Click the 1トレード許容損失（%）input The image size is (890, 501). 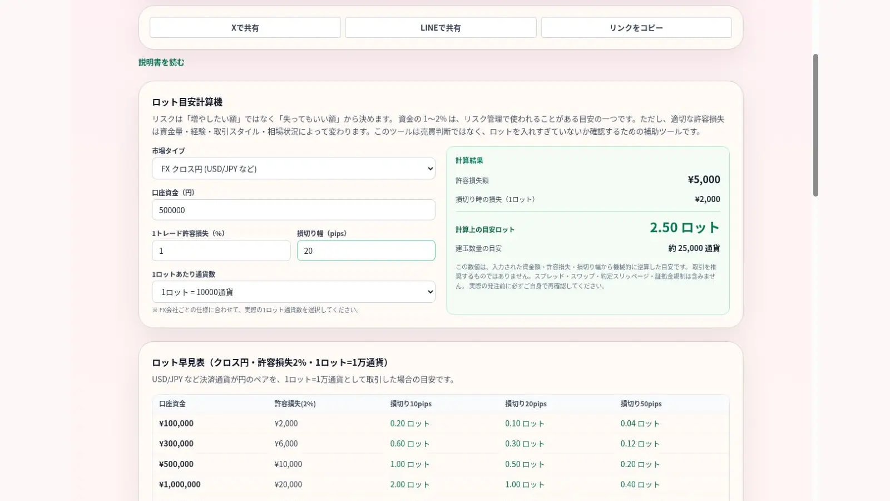click(x=221, y=250)
